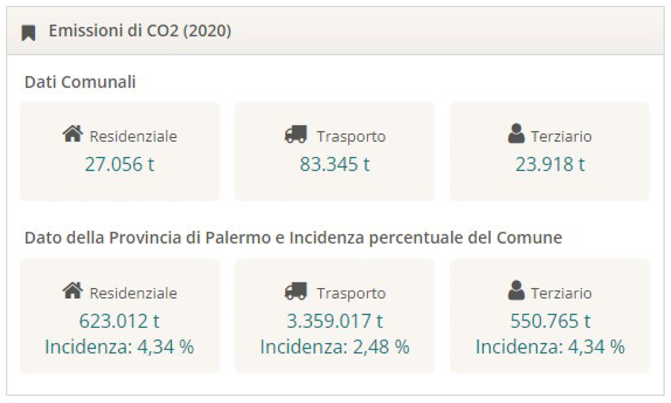The height and width of the screenshot is (403, 671).
Task: Click the bookmark icon in the panel header
Action: (29, 32)
